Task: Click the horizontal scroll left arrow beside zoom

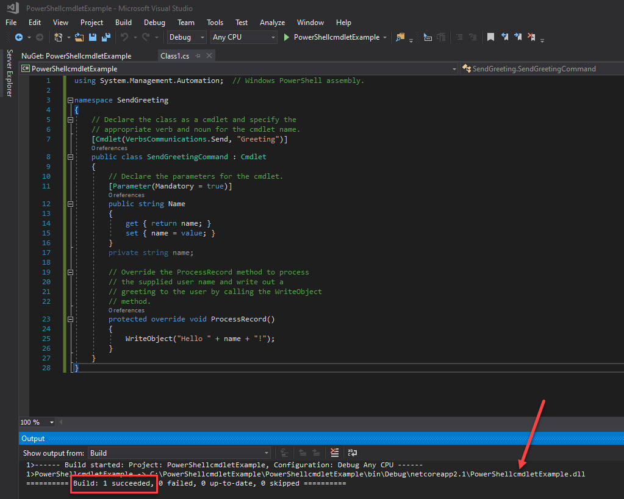Action: pyautogui.click(x=61, y=422)
